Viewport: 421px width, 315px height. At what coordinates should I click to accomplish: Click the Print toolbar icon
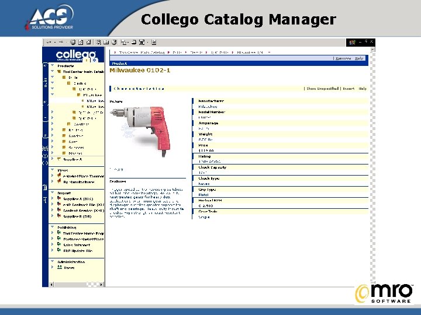click(134, 42)
